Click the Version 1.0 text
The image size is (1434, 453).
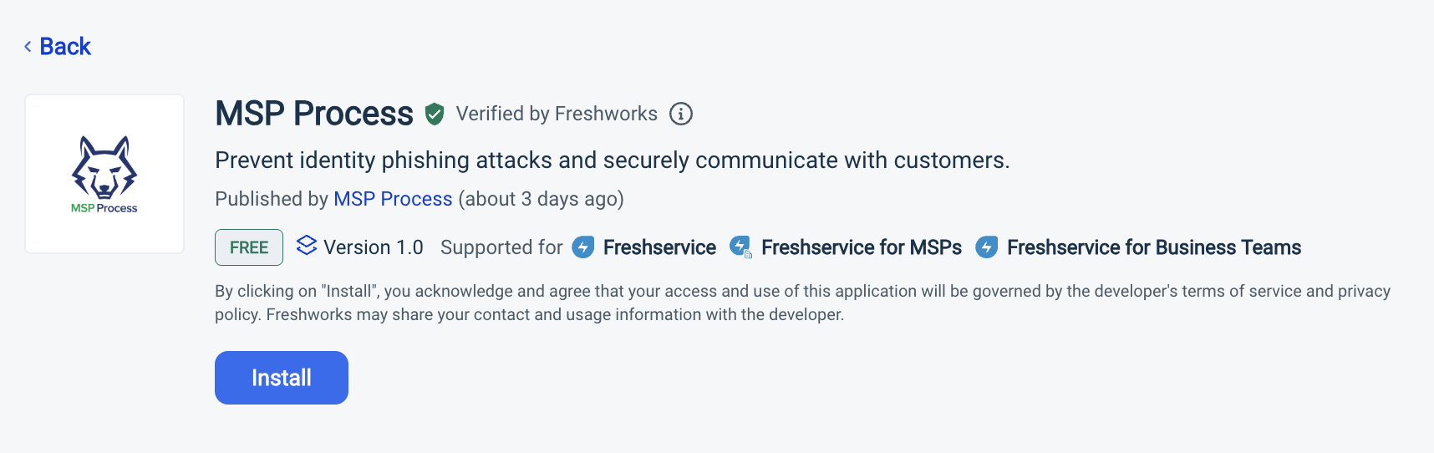tap(374, 247)
